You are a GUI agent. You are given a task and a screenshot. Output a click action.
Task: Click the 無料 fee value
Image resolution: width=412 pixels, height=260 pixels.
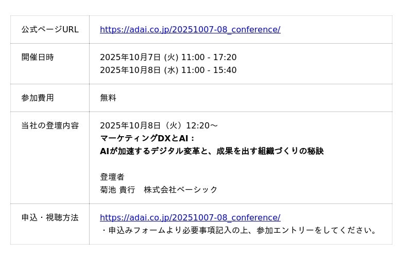[108, 98]
